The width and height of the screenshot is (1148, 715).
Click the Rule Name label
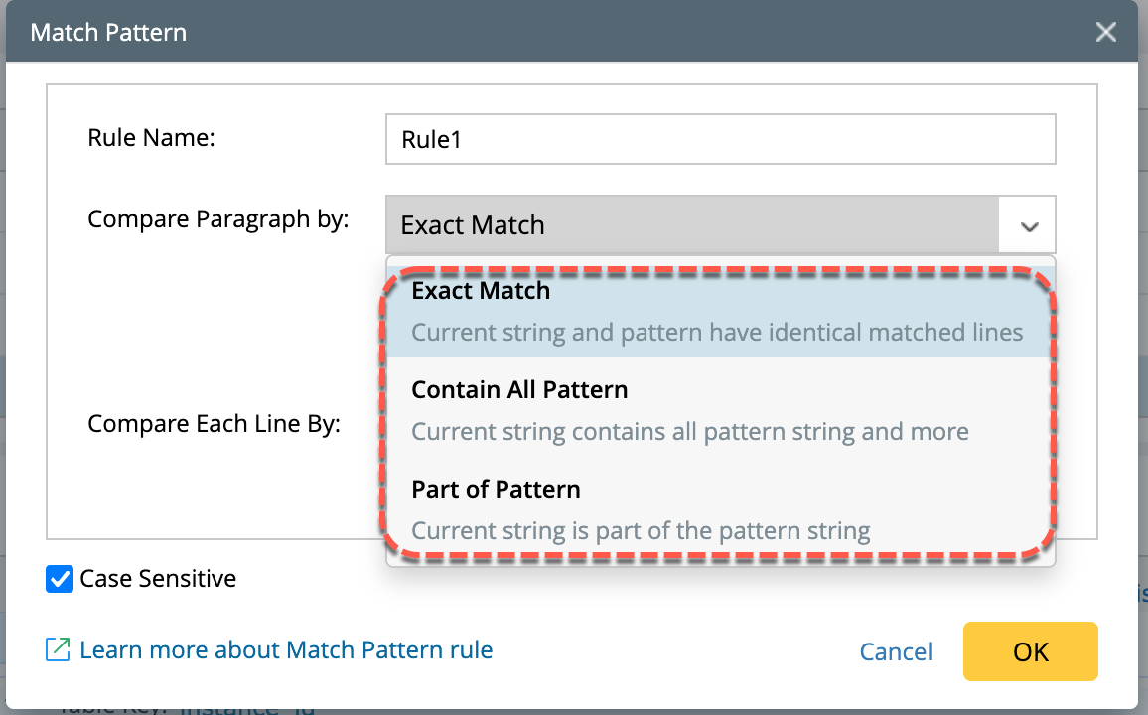(x=151, y=137)
